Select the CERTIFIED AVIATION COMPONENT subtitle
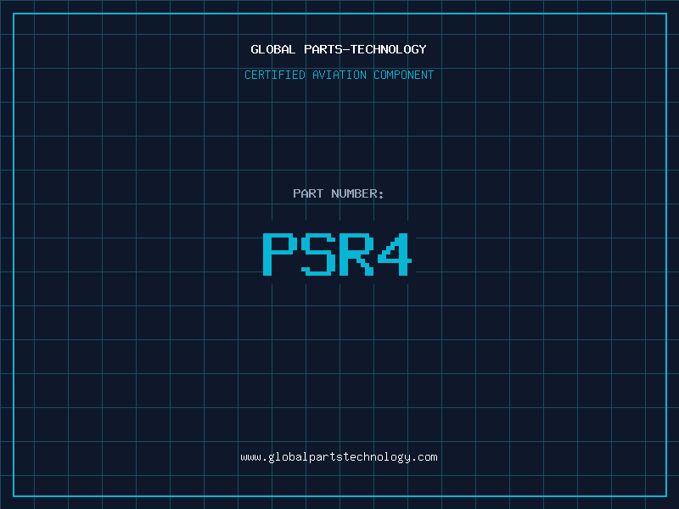This screenshot has height=509, width=679. [339, 75]
